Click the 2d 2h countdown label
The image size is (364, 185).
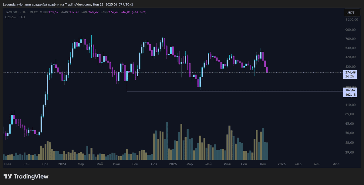pos(350,76)
